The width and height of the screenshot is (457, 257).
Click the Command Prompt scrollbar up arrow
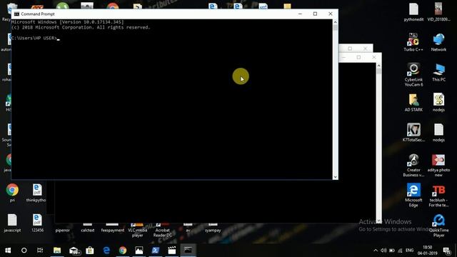point(335,22)
